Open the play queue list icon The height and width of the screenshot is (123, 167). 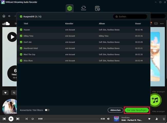[164, 119]
